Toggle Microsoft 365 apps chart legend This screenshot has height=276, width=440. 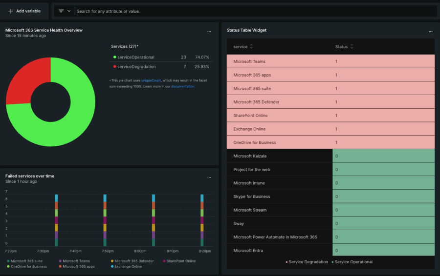[77, 267]
